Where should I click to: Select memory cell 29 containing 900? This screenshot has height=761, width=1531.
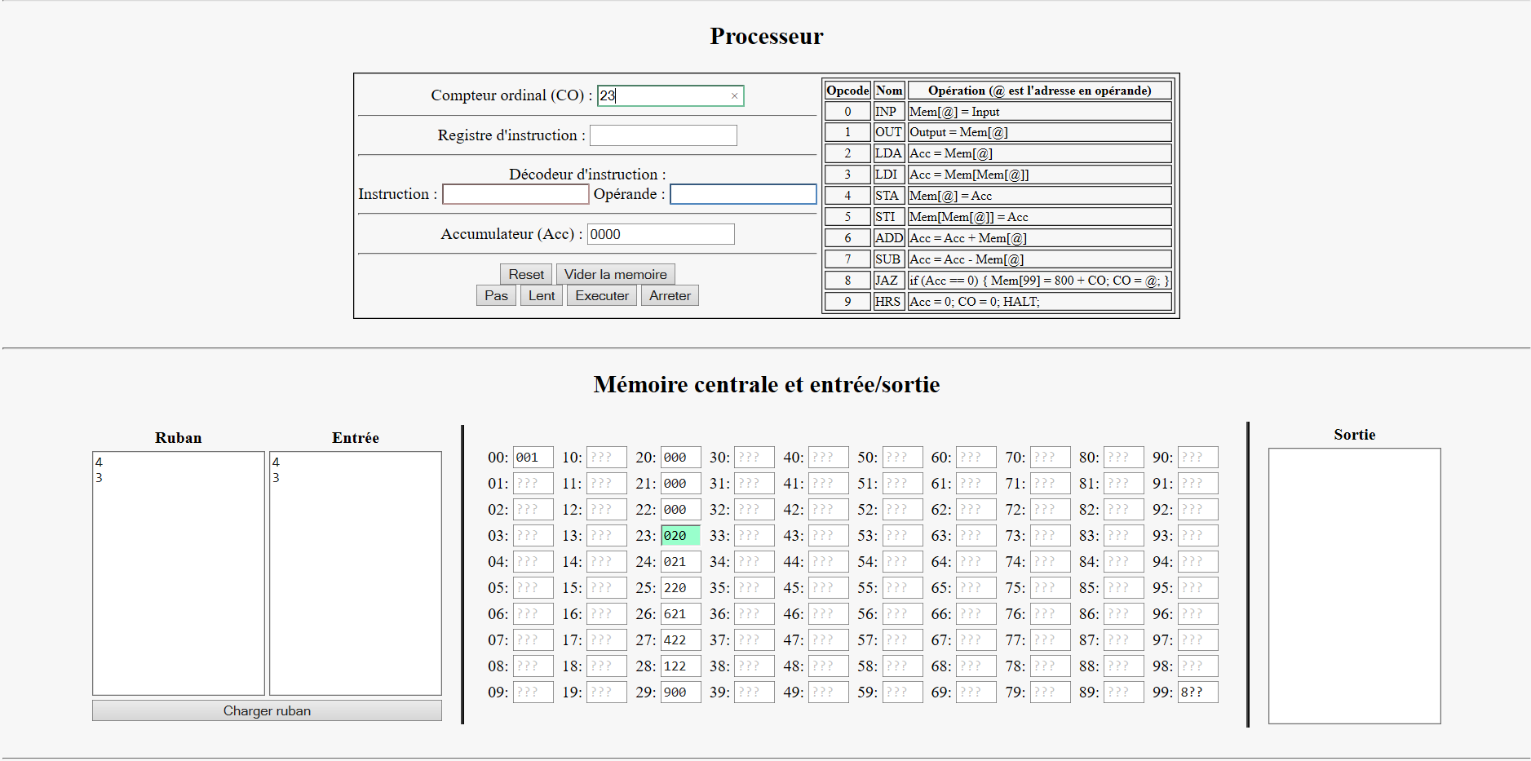[x=680, y=692]
